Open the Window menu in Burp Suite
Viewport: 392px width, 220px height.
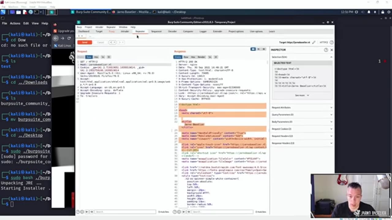123,27
